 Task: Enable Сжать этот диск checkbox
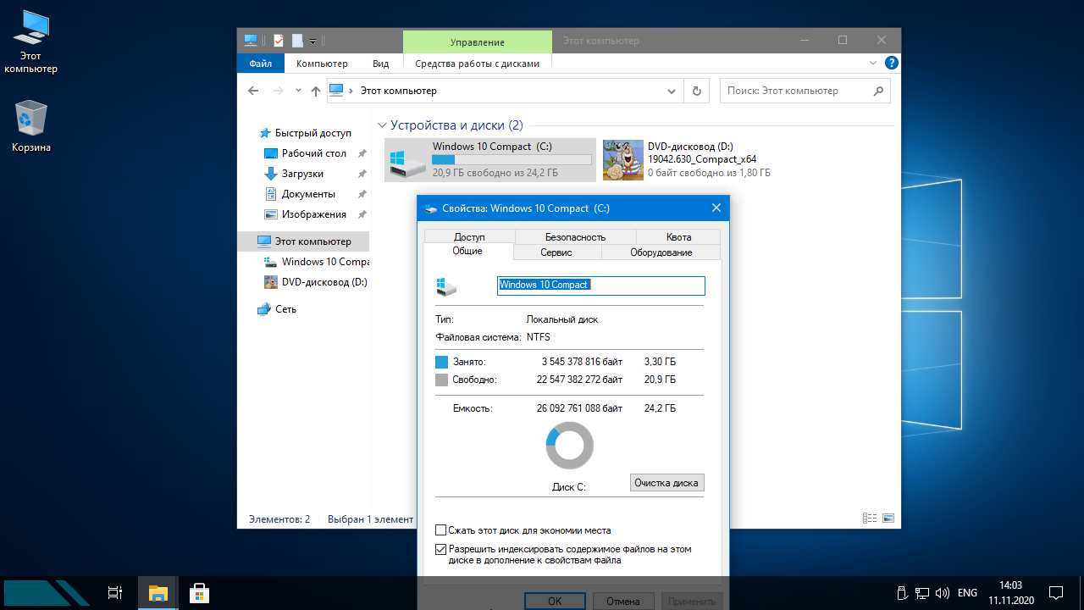[x=440, y=530]
